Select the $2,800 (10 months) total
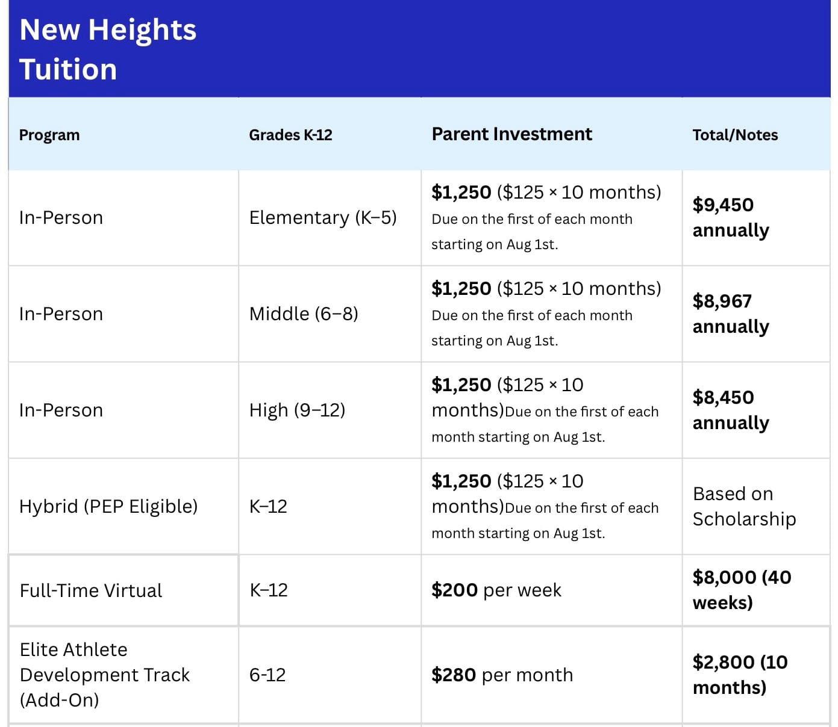This screenshot has width=838, height=727. 740,675
